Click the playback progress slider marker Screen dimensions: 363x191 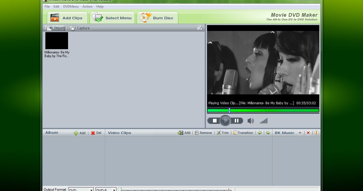[x=229, y=110]
